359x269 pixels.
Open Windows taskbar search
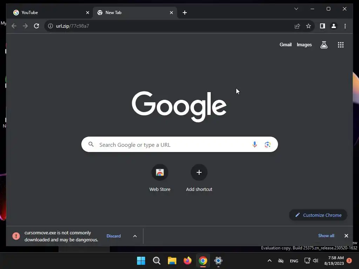click(x=157, y=261)
